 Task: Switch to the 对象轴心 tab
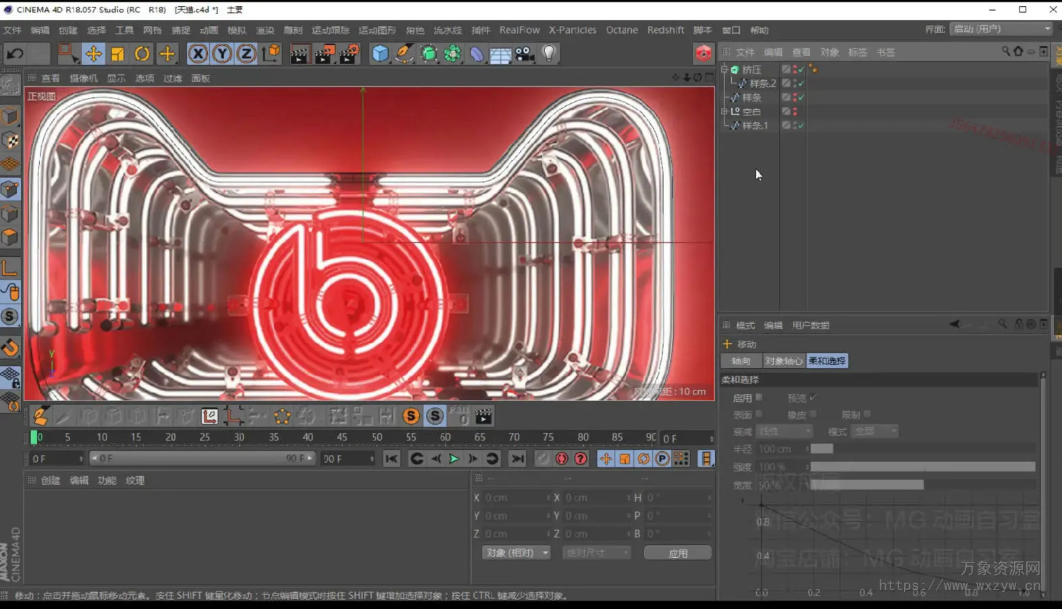tap(783, 361)
